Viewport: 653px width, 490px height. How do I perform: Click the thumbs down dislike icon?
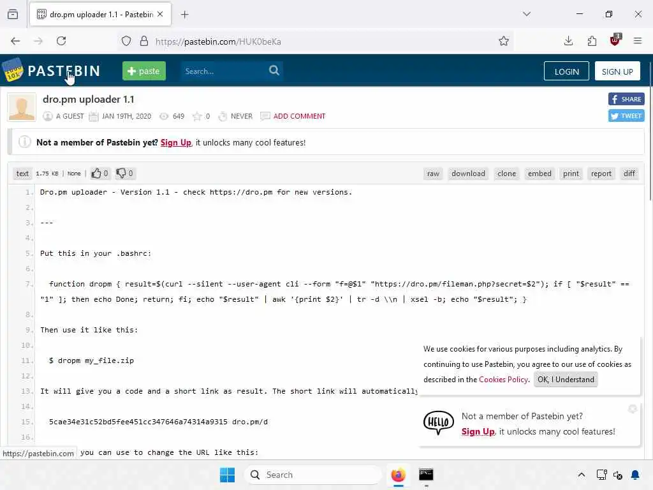coord(121,174)
